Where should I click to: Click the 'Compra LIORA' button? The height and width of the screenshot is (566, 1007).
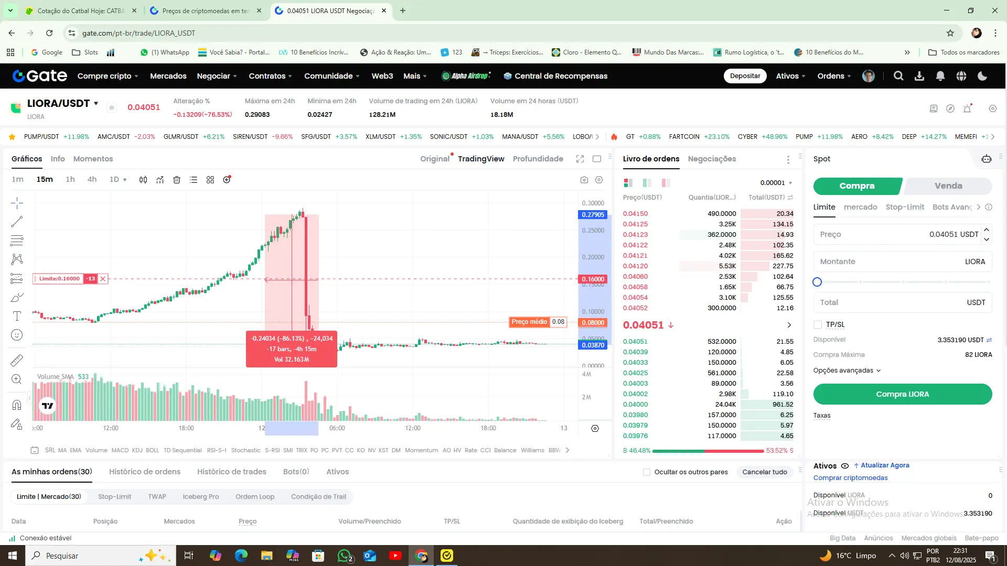[x=903, y=394]
